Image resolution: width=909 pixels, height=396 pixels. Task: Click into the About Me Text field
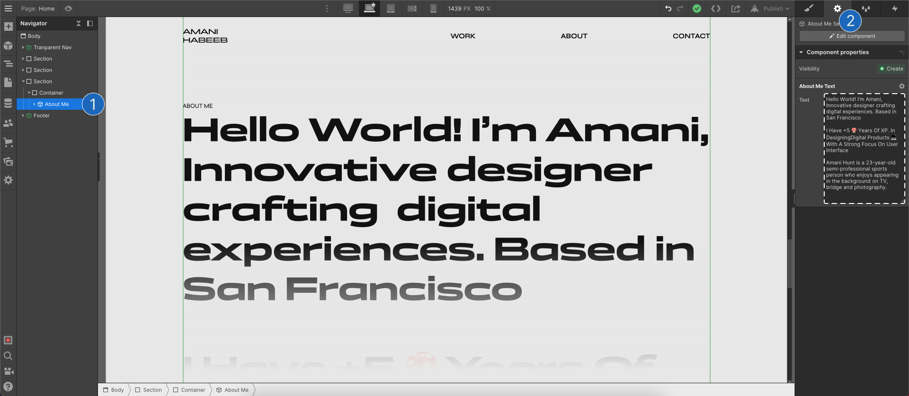click(x=864, y=149)
